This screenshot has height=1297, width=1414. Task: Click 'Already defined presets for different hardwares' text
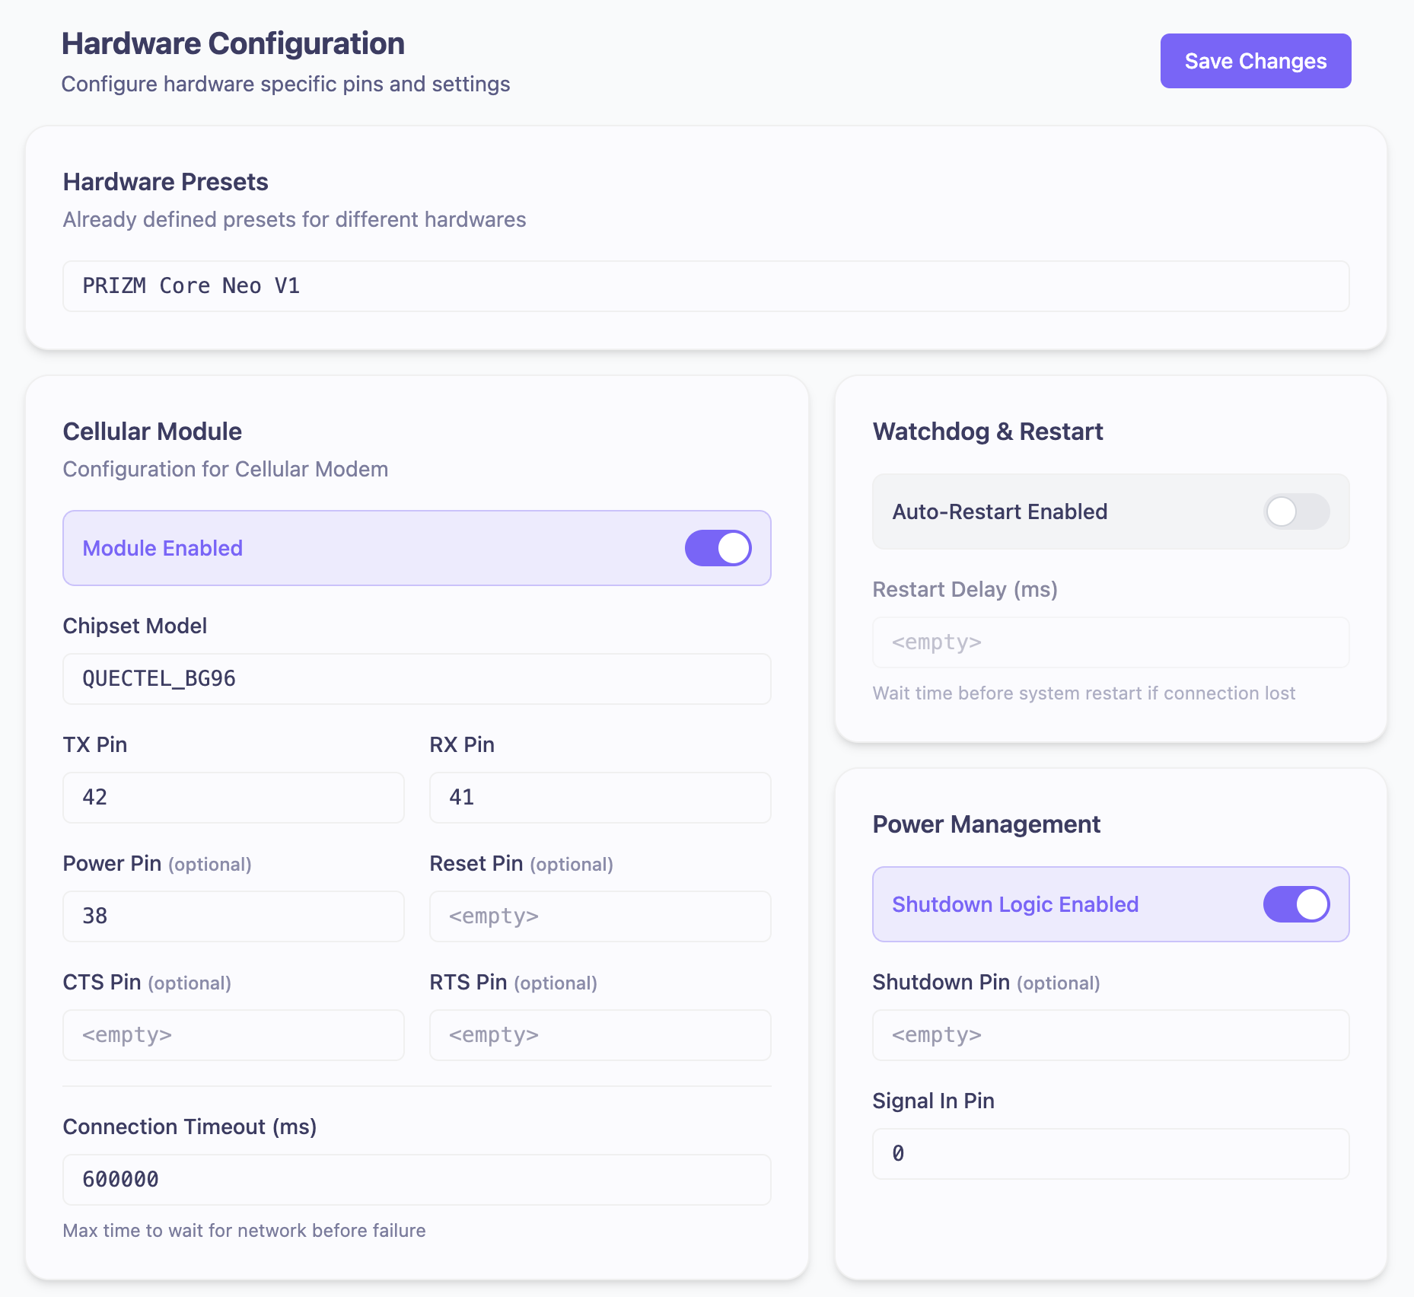tap(295, 219)
